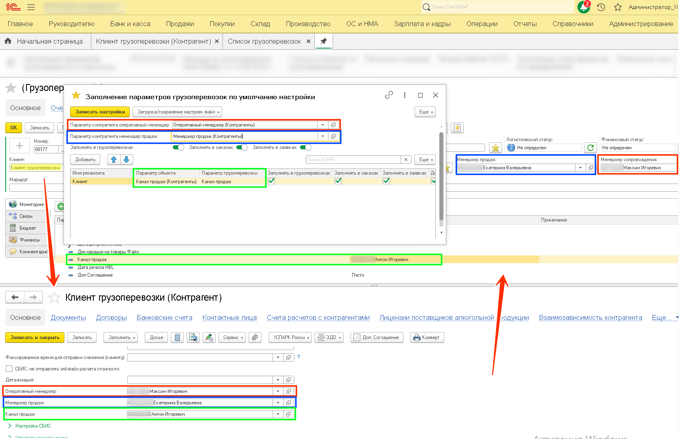Expand the Сервис dropdown button

coord(232,337)
